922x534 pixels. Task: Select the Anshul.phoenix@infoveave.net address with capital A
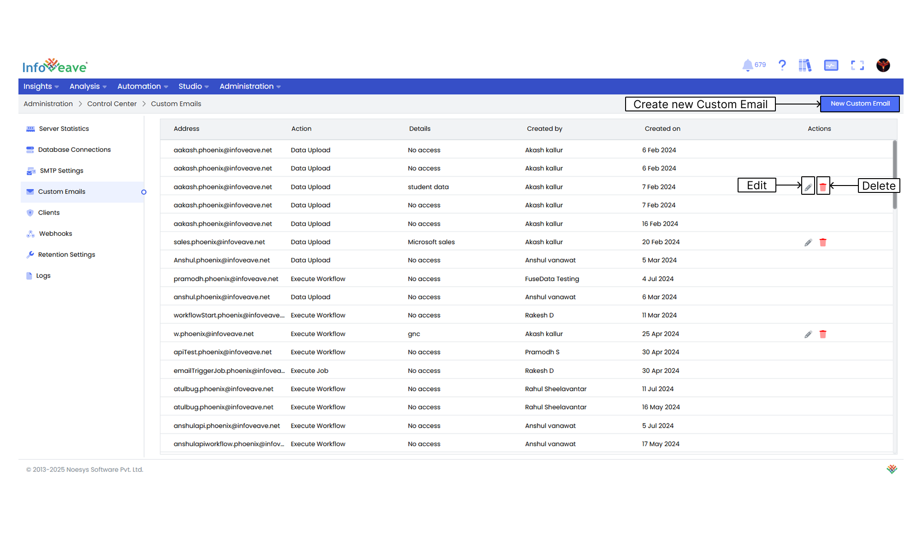222,261
